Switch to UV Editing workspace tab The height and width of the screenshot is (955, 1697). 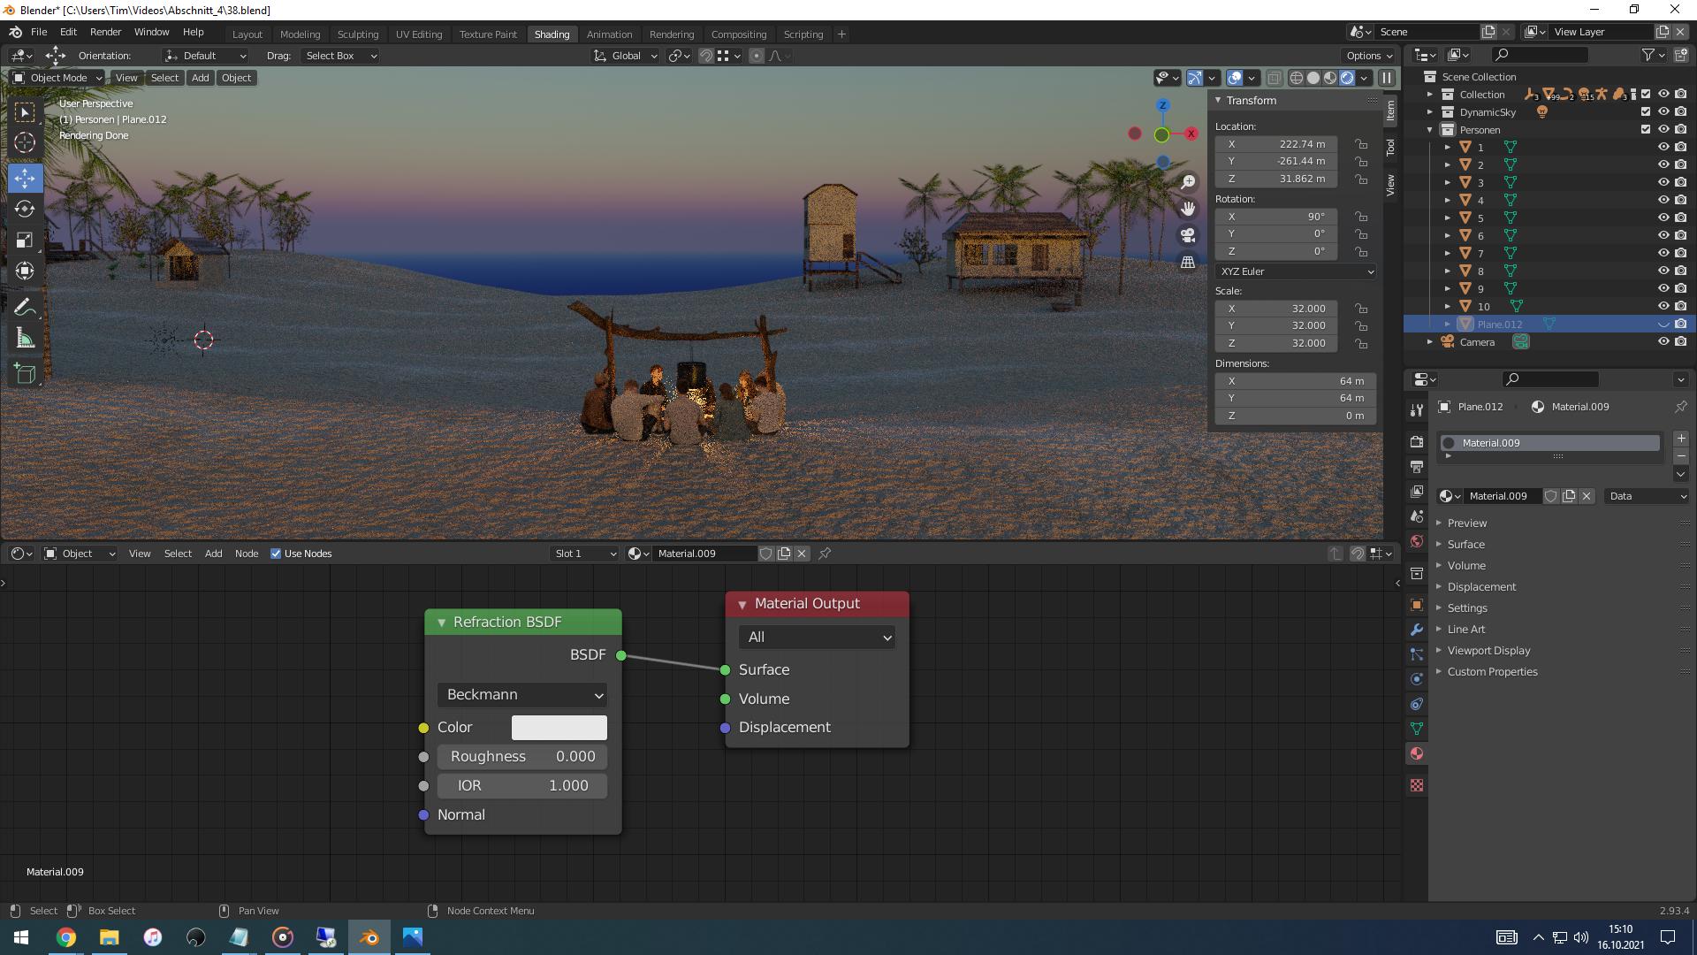tap(419, 34)
